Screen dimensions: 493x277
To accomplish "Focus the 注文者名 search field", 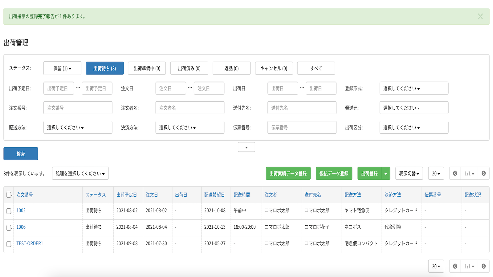I will [190, 108].
